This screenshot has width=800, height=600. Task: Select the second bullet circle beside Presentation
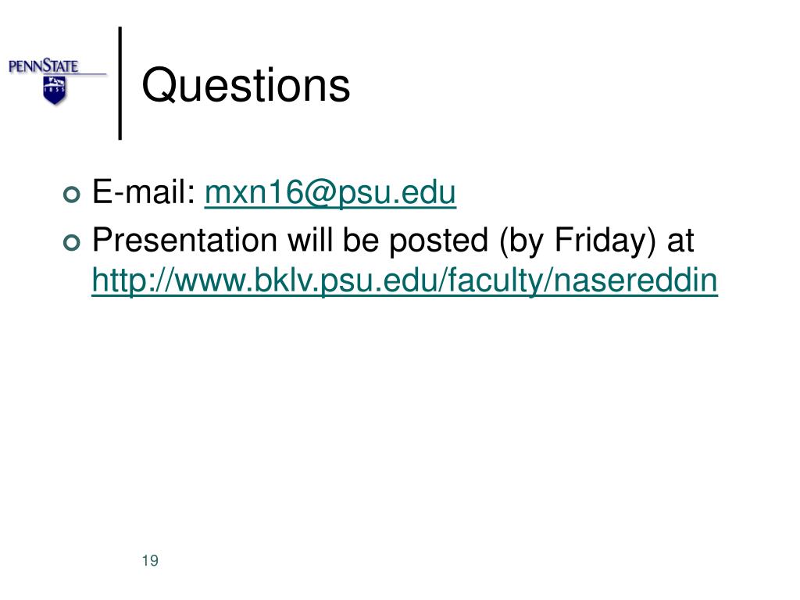(x=72, y=242)
